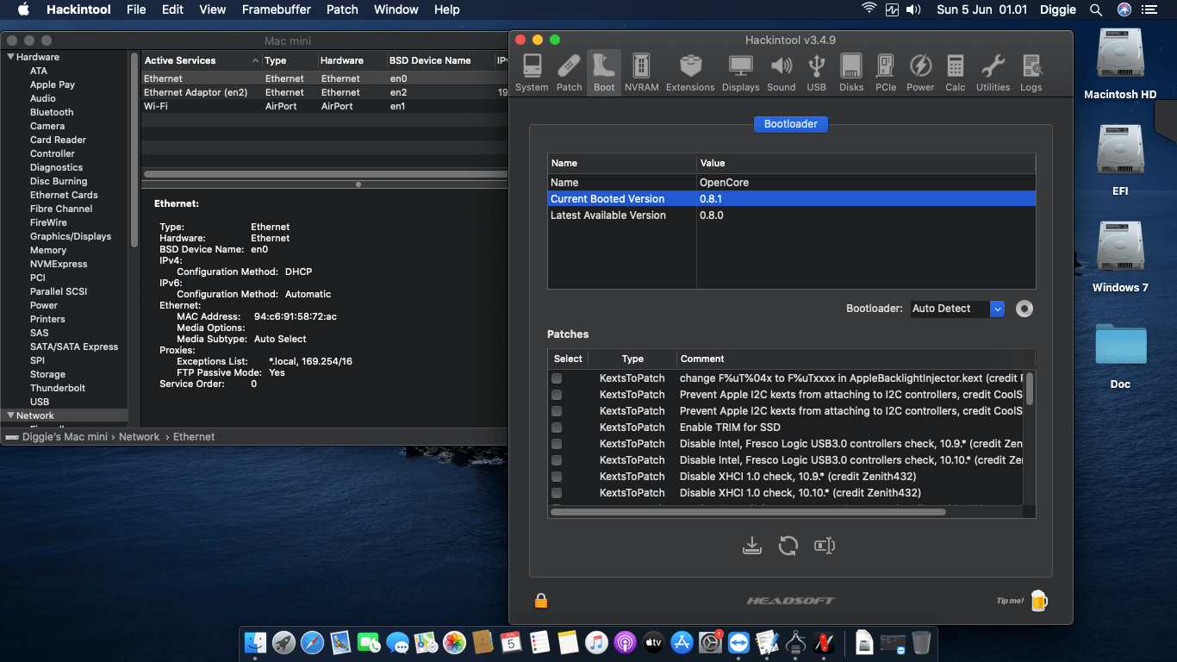
Task: Open the Bootloader Auto Detect dropdown
Action: pyautogui.click(x=997, y=308)
